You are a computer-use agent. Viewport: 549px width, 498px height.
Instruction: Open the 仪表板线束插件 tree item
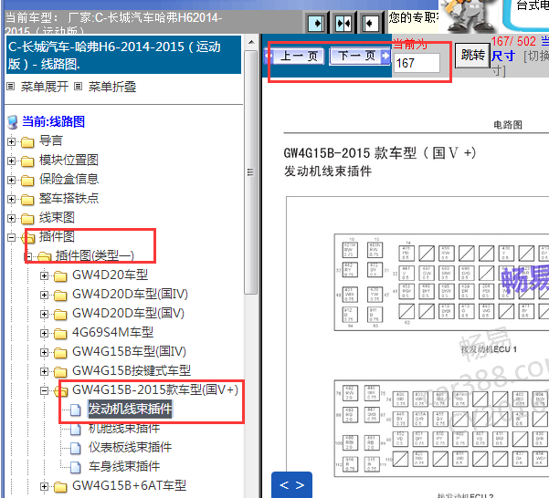[130, 447]
